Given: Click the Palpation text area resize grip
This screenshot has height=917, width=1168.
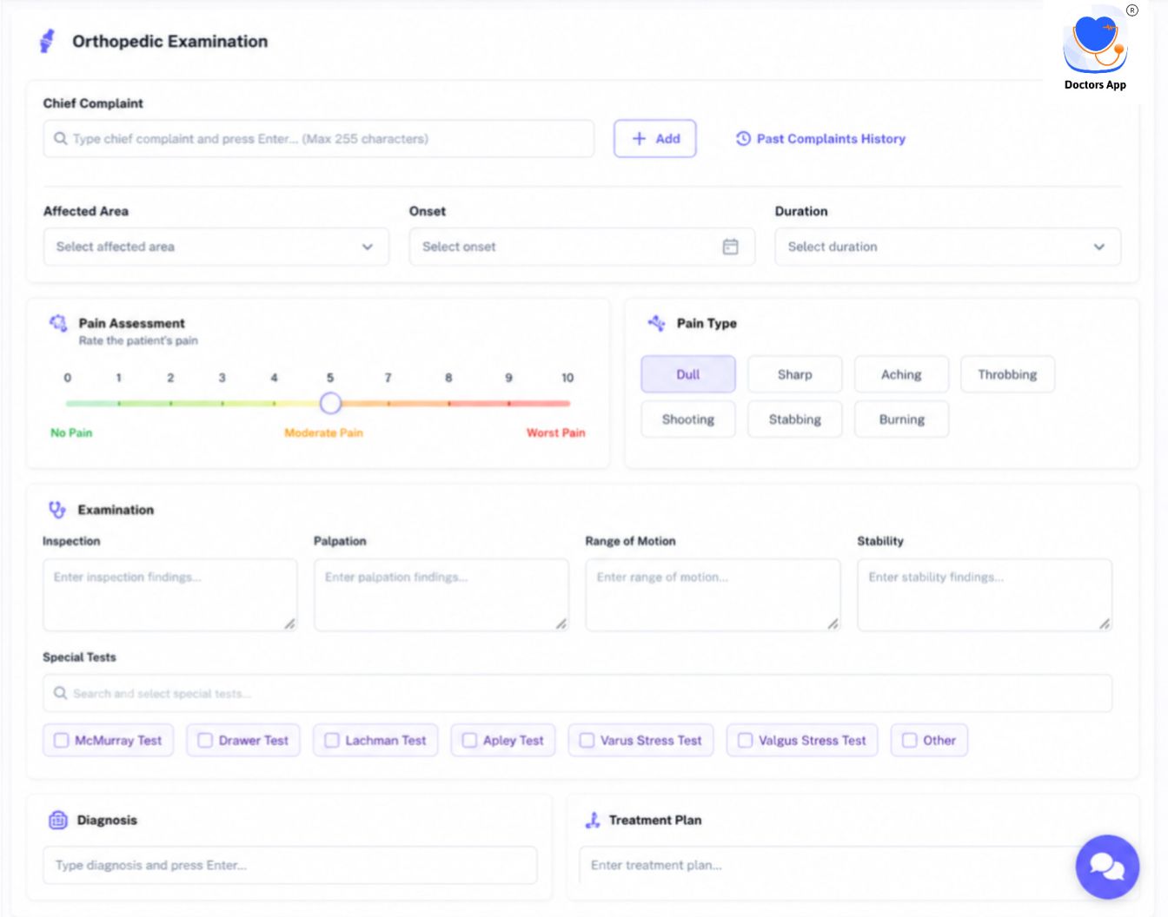Looking at the screenshot, I should pos(561,623).
